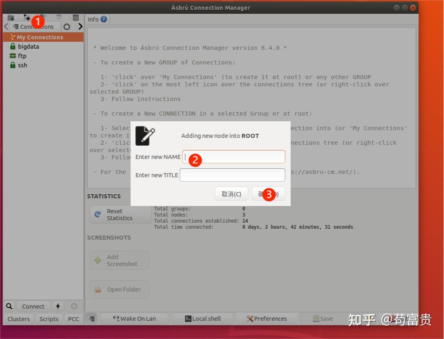Screen dimensions: 444x339
Task: Move to the previous connections tab with left arrow
Action: pyautogui.click(x=6, y=27)
